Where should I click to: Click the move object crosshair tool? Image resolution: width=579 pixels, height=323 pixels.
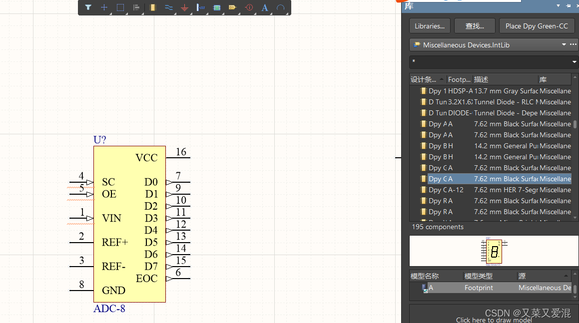[104, 7]
